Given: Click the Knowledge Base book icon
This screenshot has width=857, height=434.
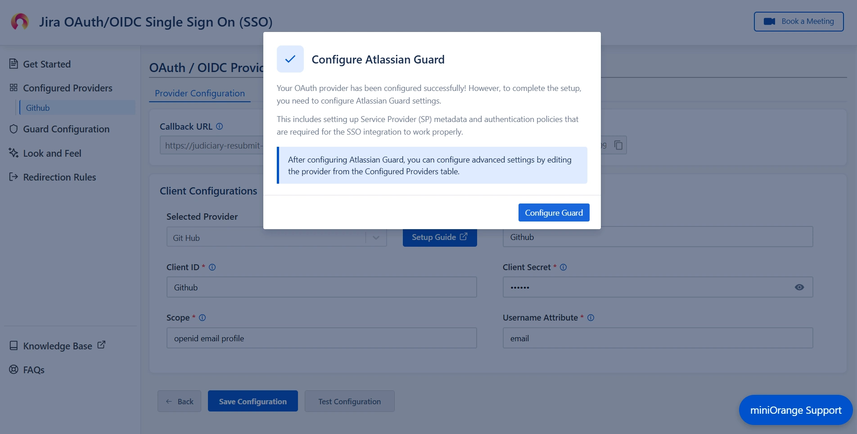Looking at the screenshot, I should (x=14, y=346).
